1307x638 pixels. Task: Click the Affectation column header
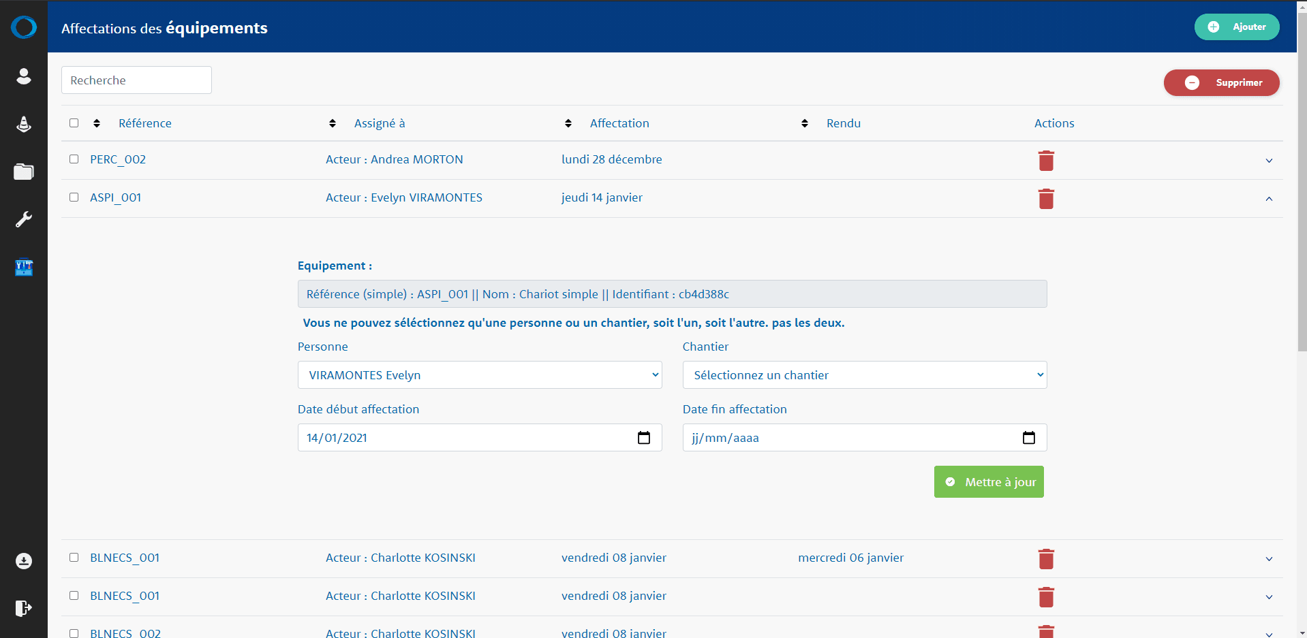[619, 123]
